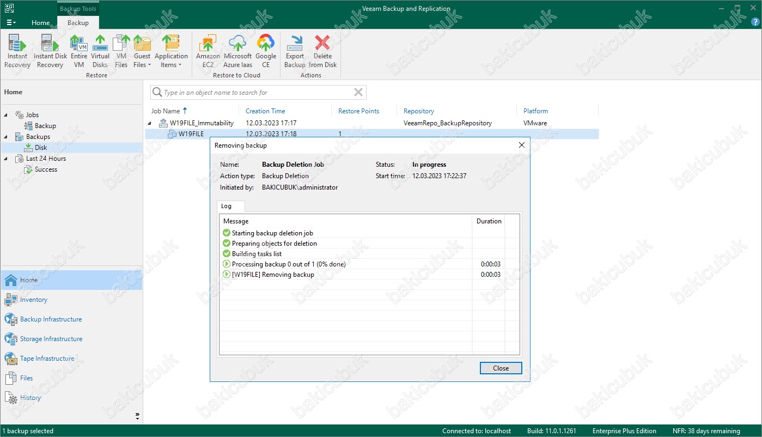Open the help question mark icon
Image resolution: width=762 pixels, height=437 pixels.
pyautogui.click(x=755, y=22)
